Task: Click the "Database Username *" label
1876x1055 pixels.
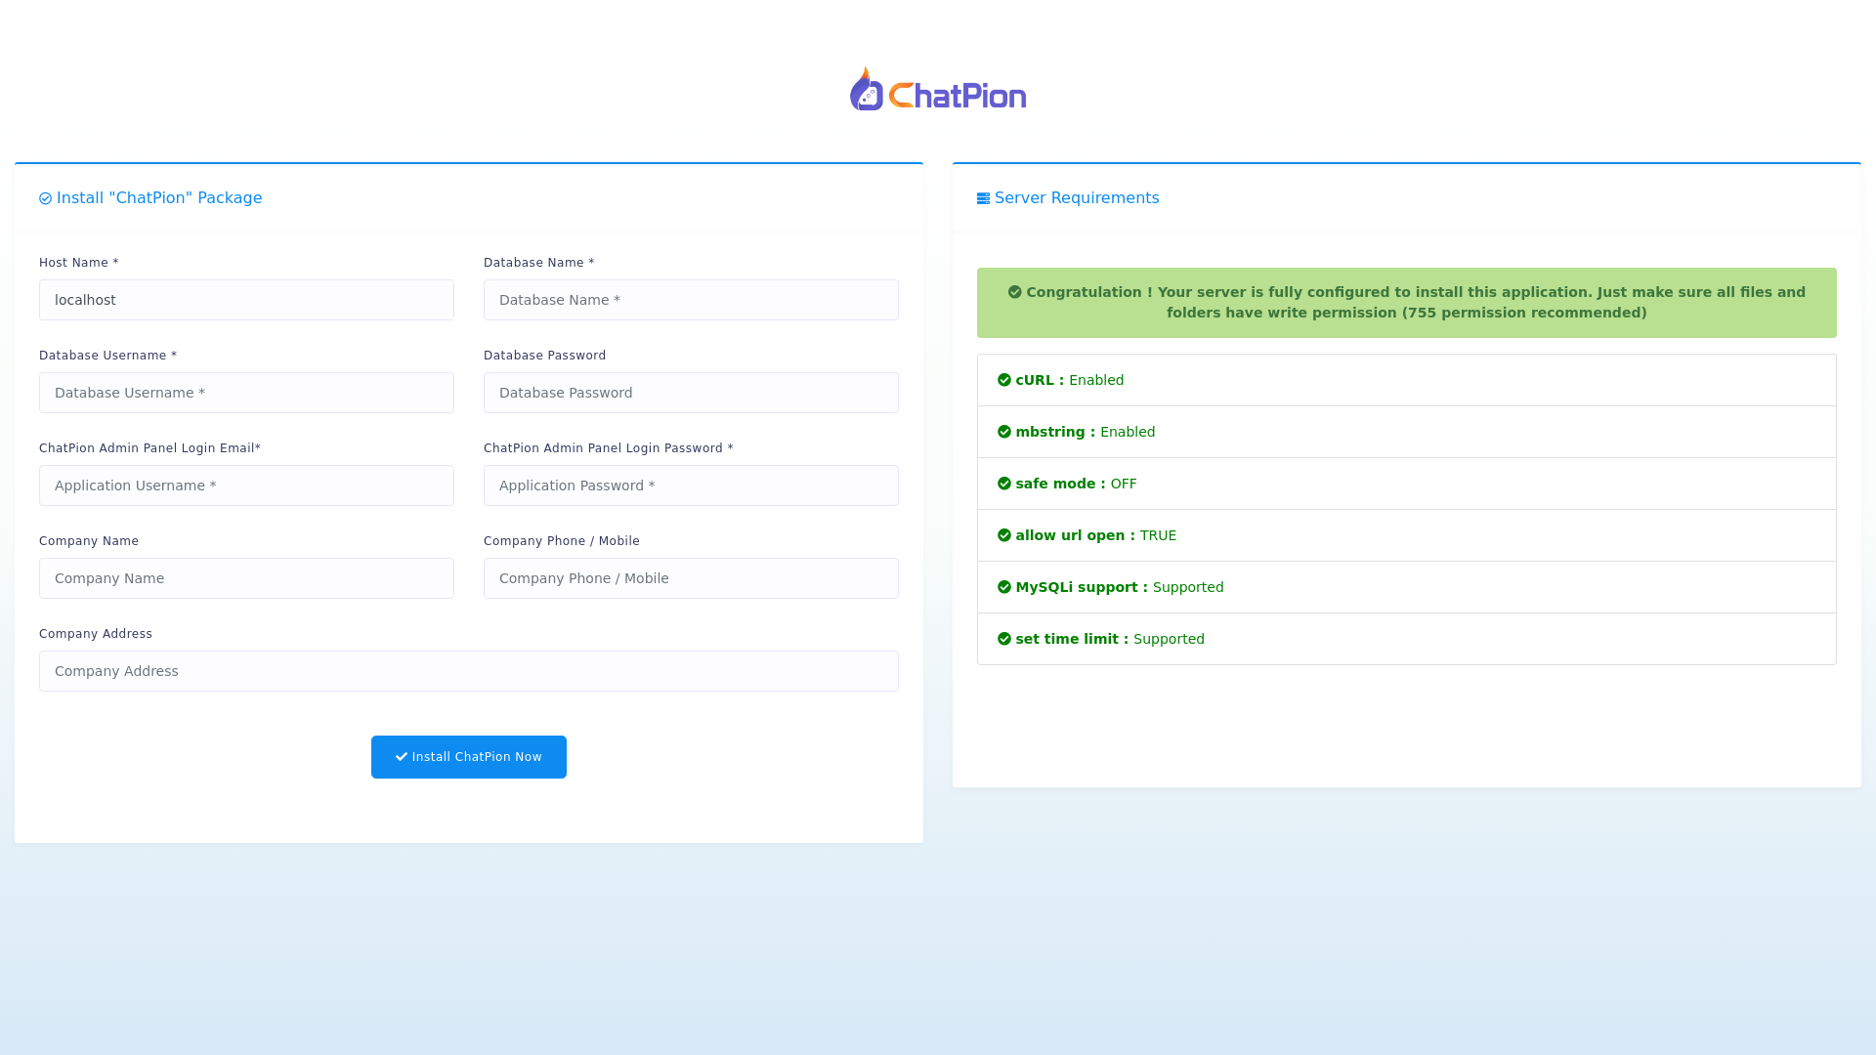Action: point(108,356)
